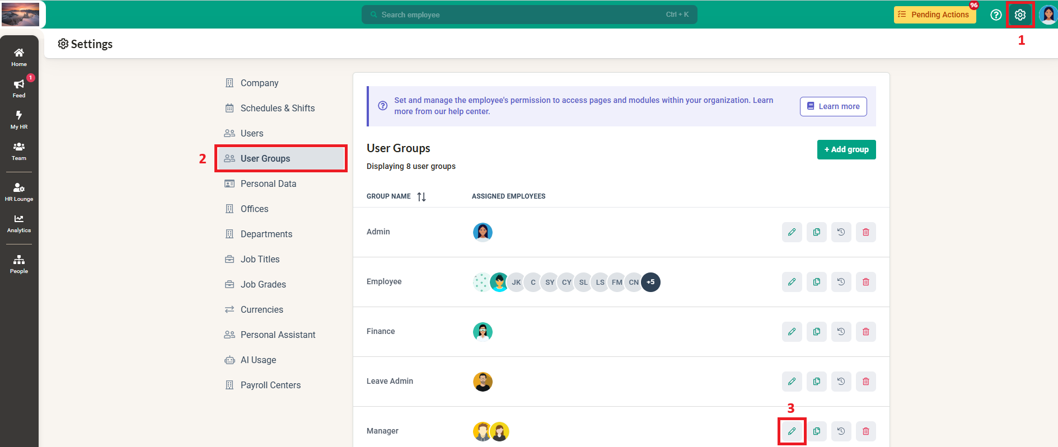Edit the Manager user group
The width and height of the screenshot is (1058, 447).
coord(792,431)
